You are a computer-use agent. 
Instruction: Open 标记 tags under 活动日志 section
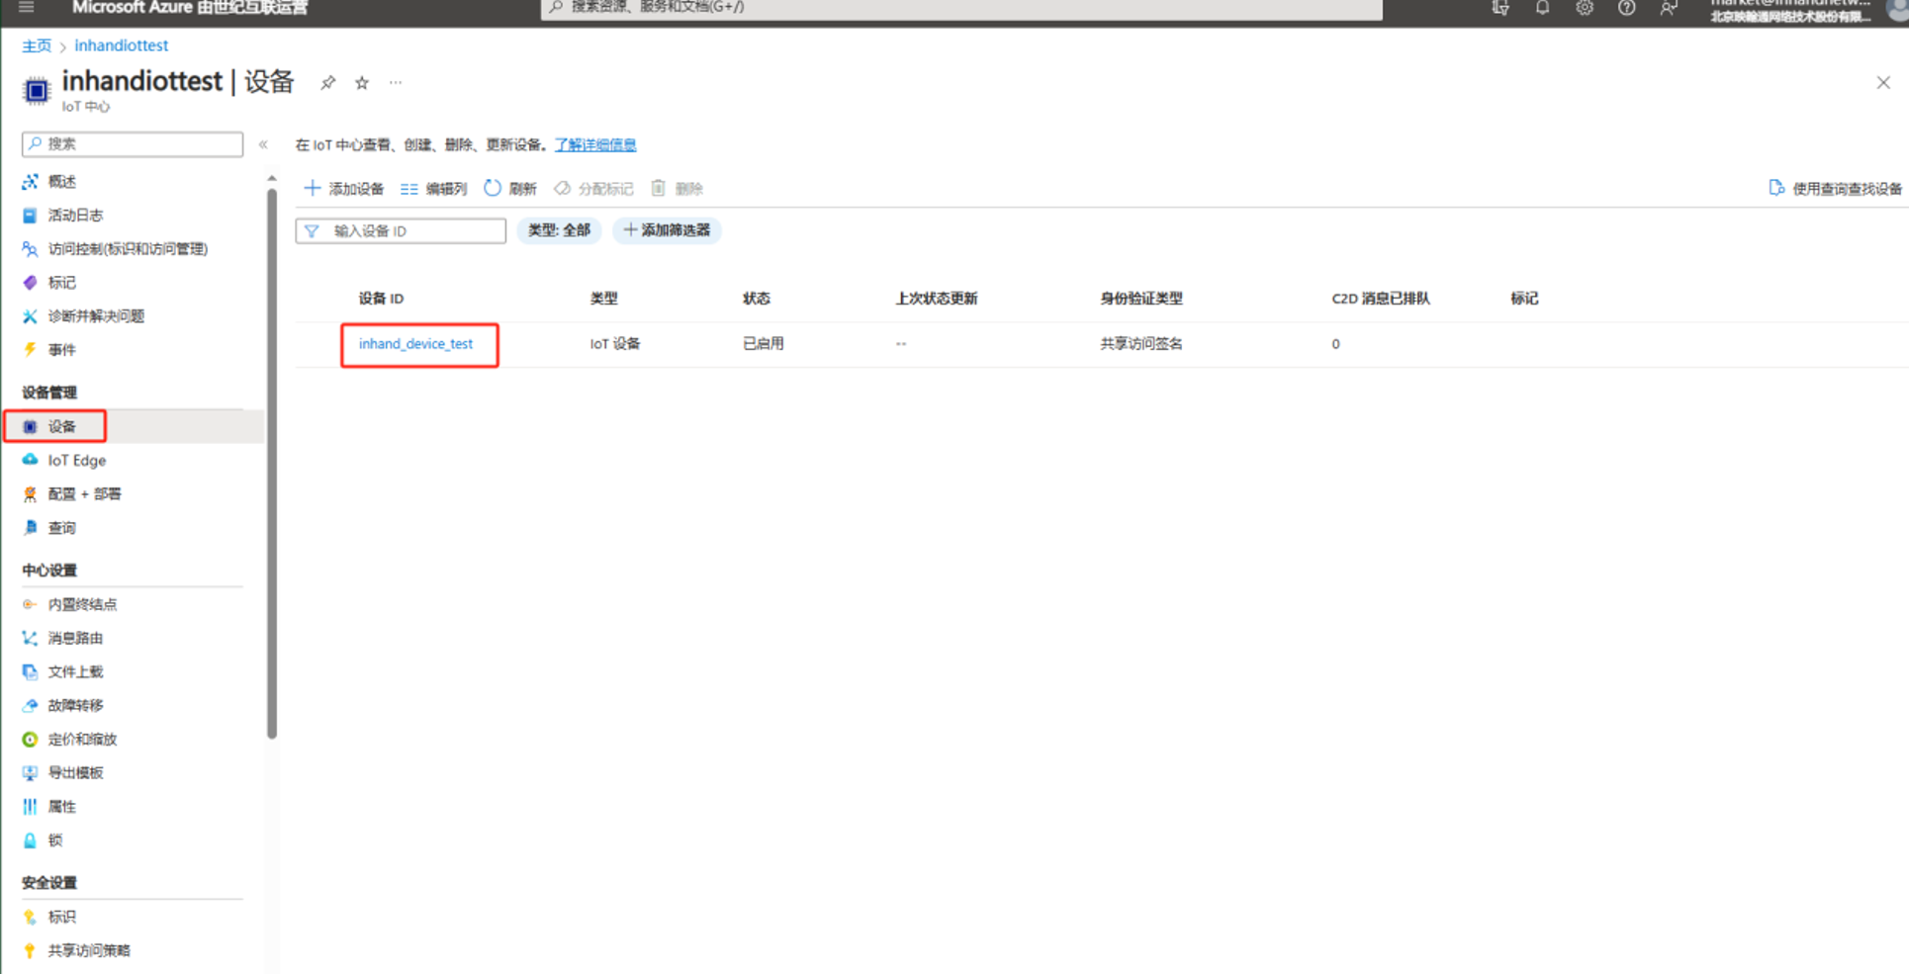pos(62,283)
